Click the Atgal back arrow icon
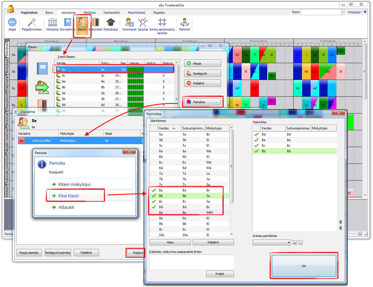 tap(12, 22)
